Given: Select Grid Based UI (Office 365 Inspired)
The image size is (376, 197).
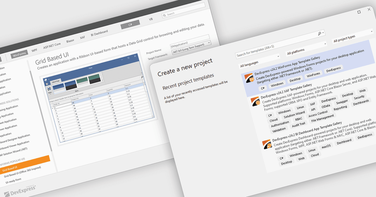Looking at the screenshot, I should click(23, 173).
